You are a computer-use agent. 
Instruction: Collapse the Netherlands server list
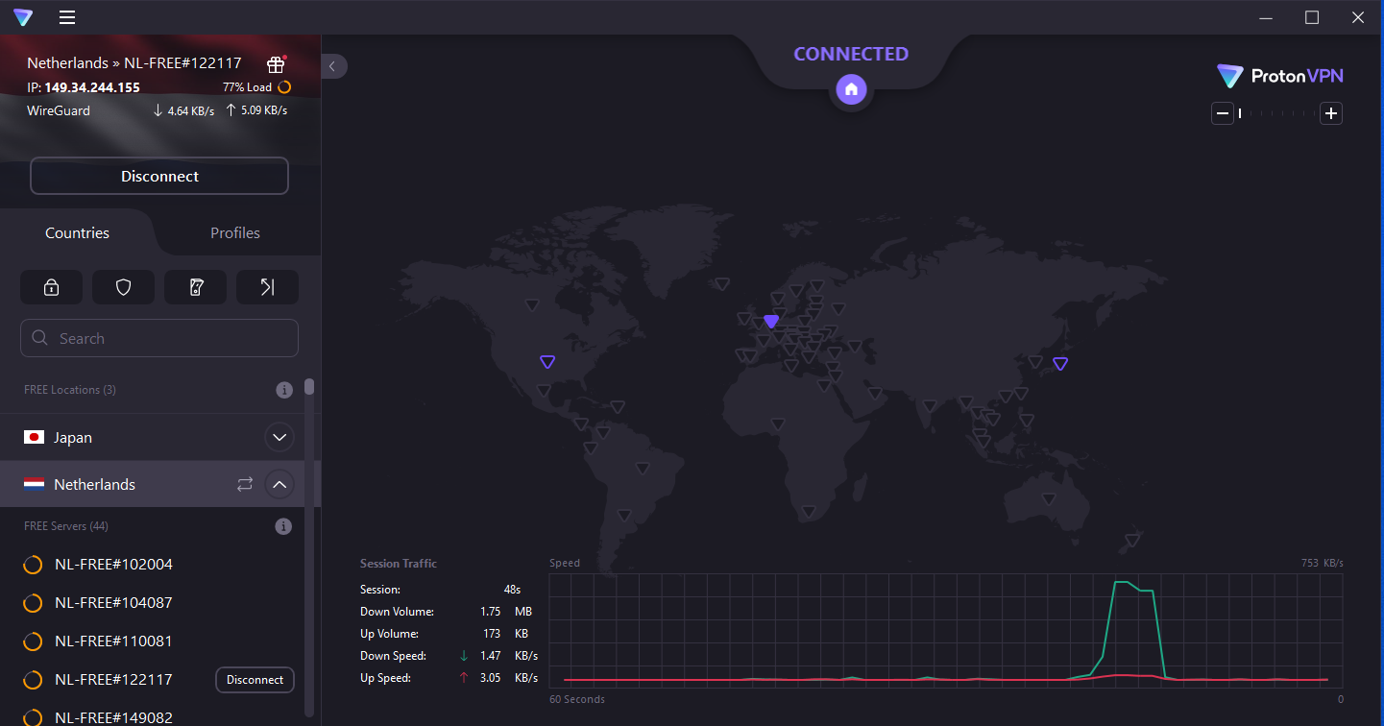pyautogui.click(x=279, y=484)
